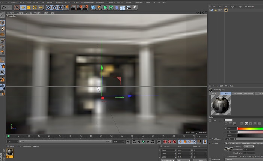Click the texture arrow button beside the path

pos(226,144)
